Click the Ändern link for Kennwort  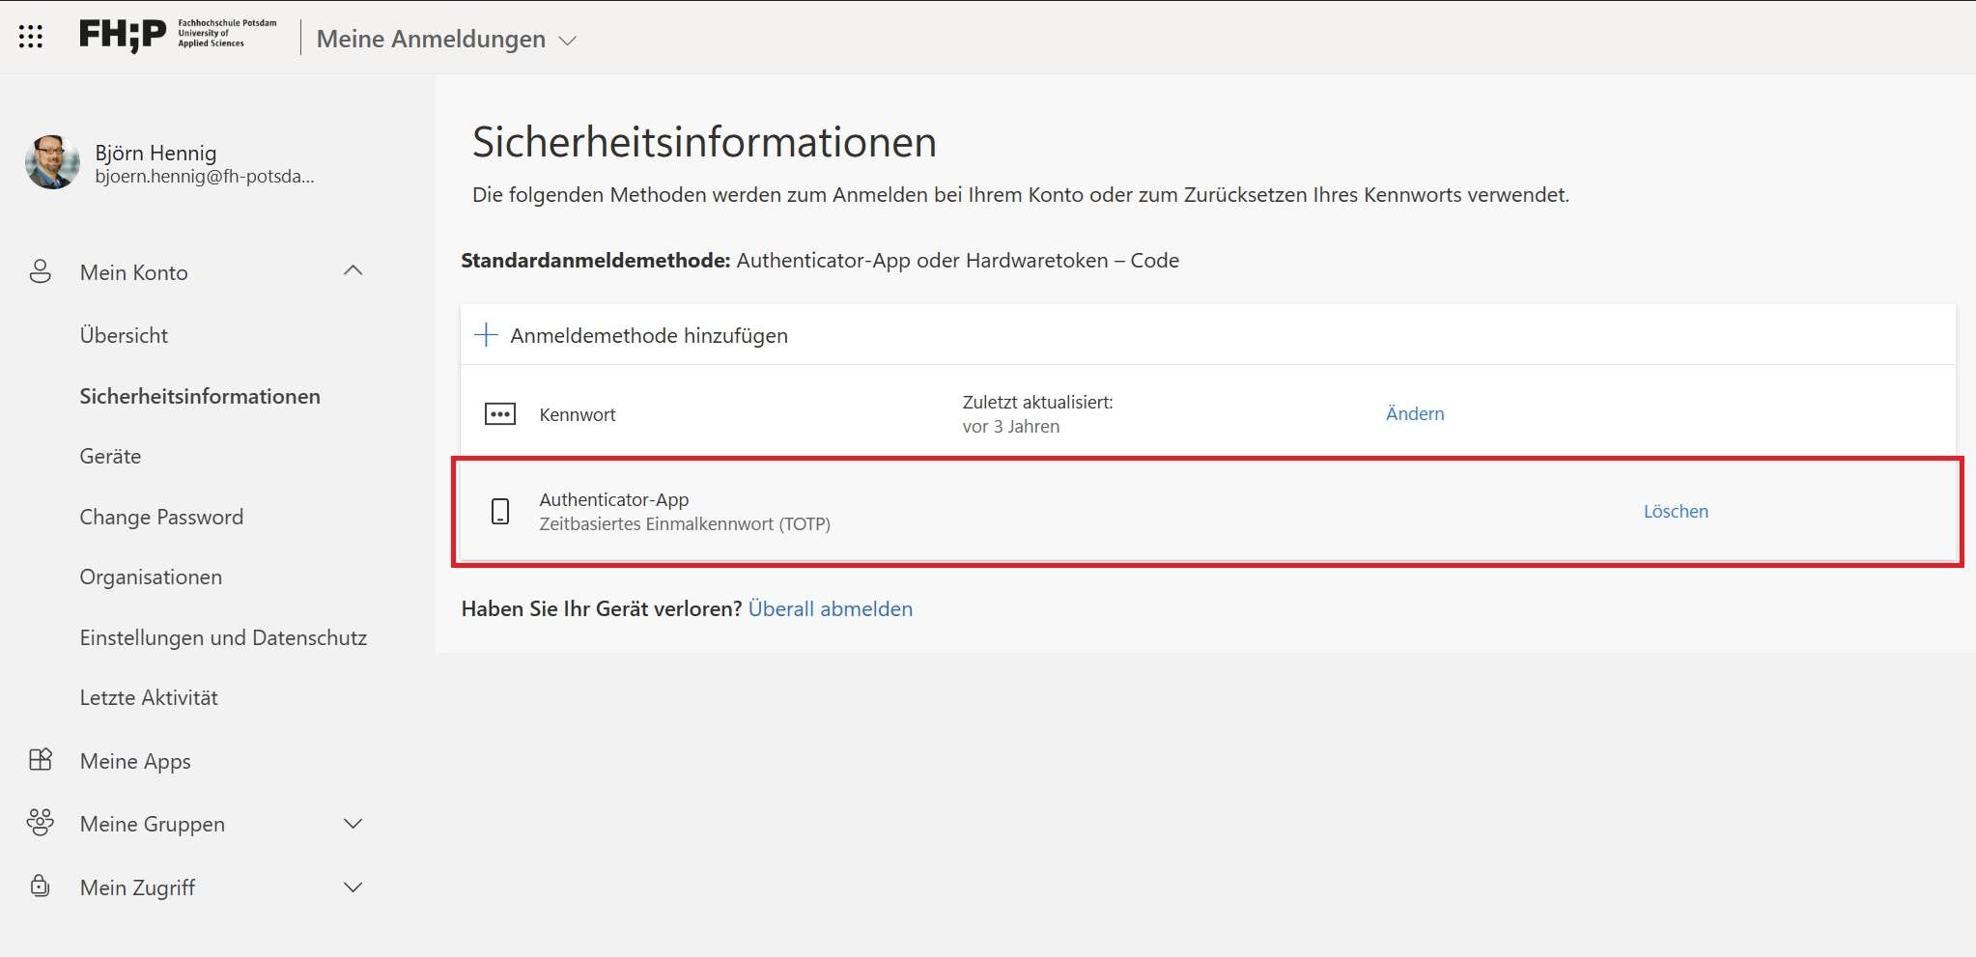(x=1414, y=413)
